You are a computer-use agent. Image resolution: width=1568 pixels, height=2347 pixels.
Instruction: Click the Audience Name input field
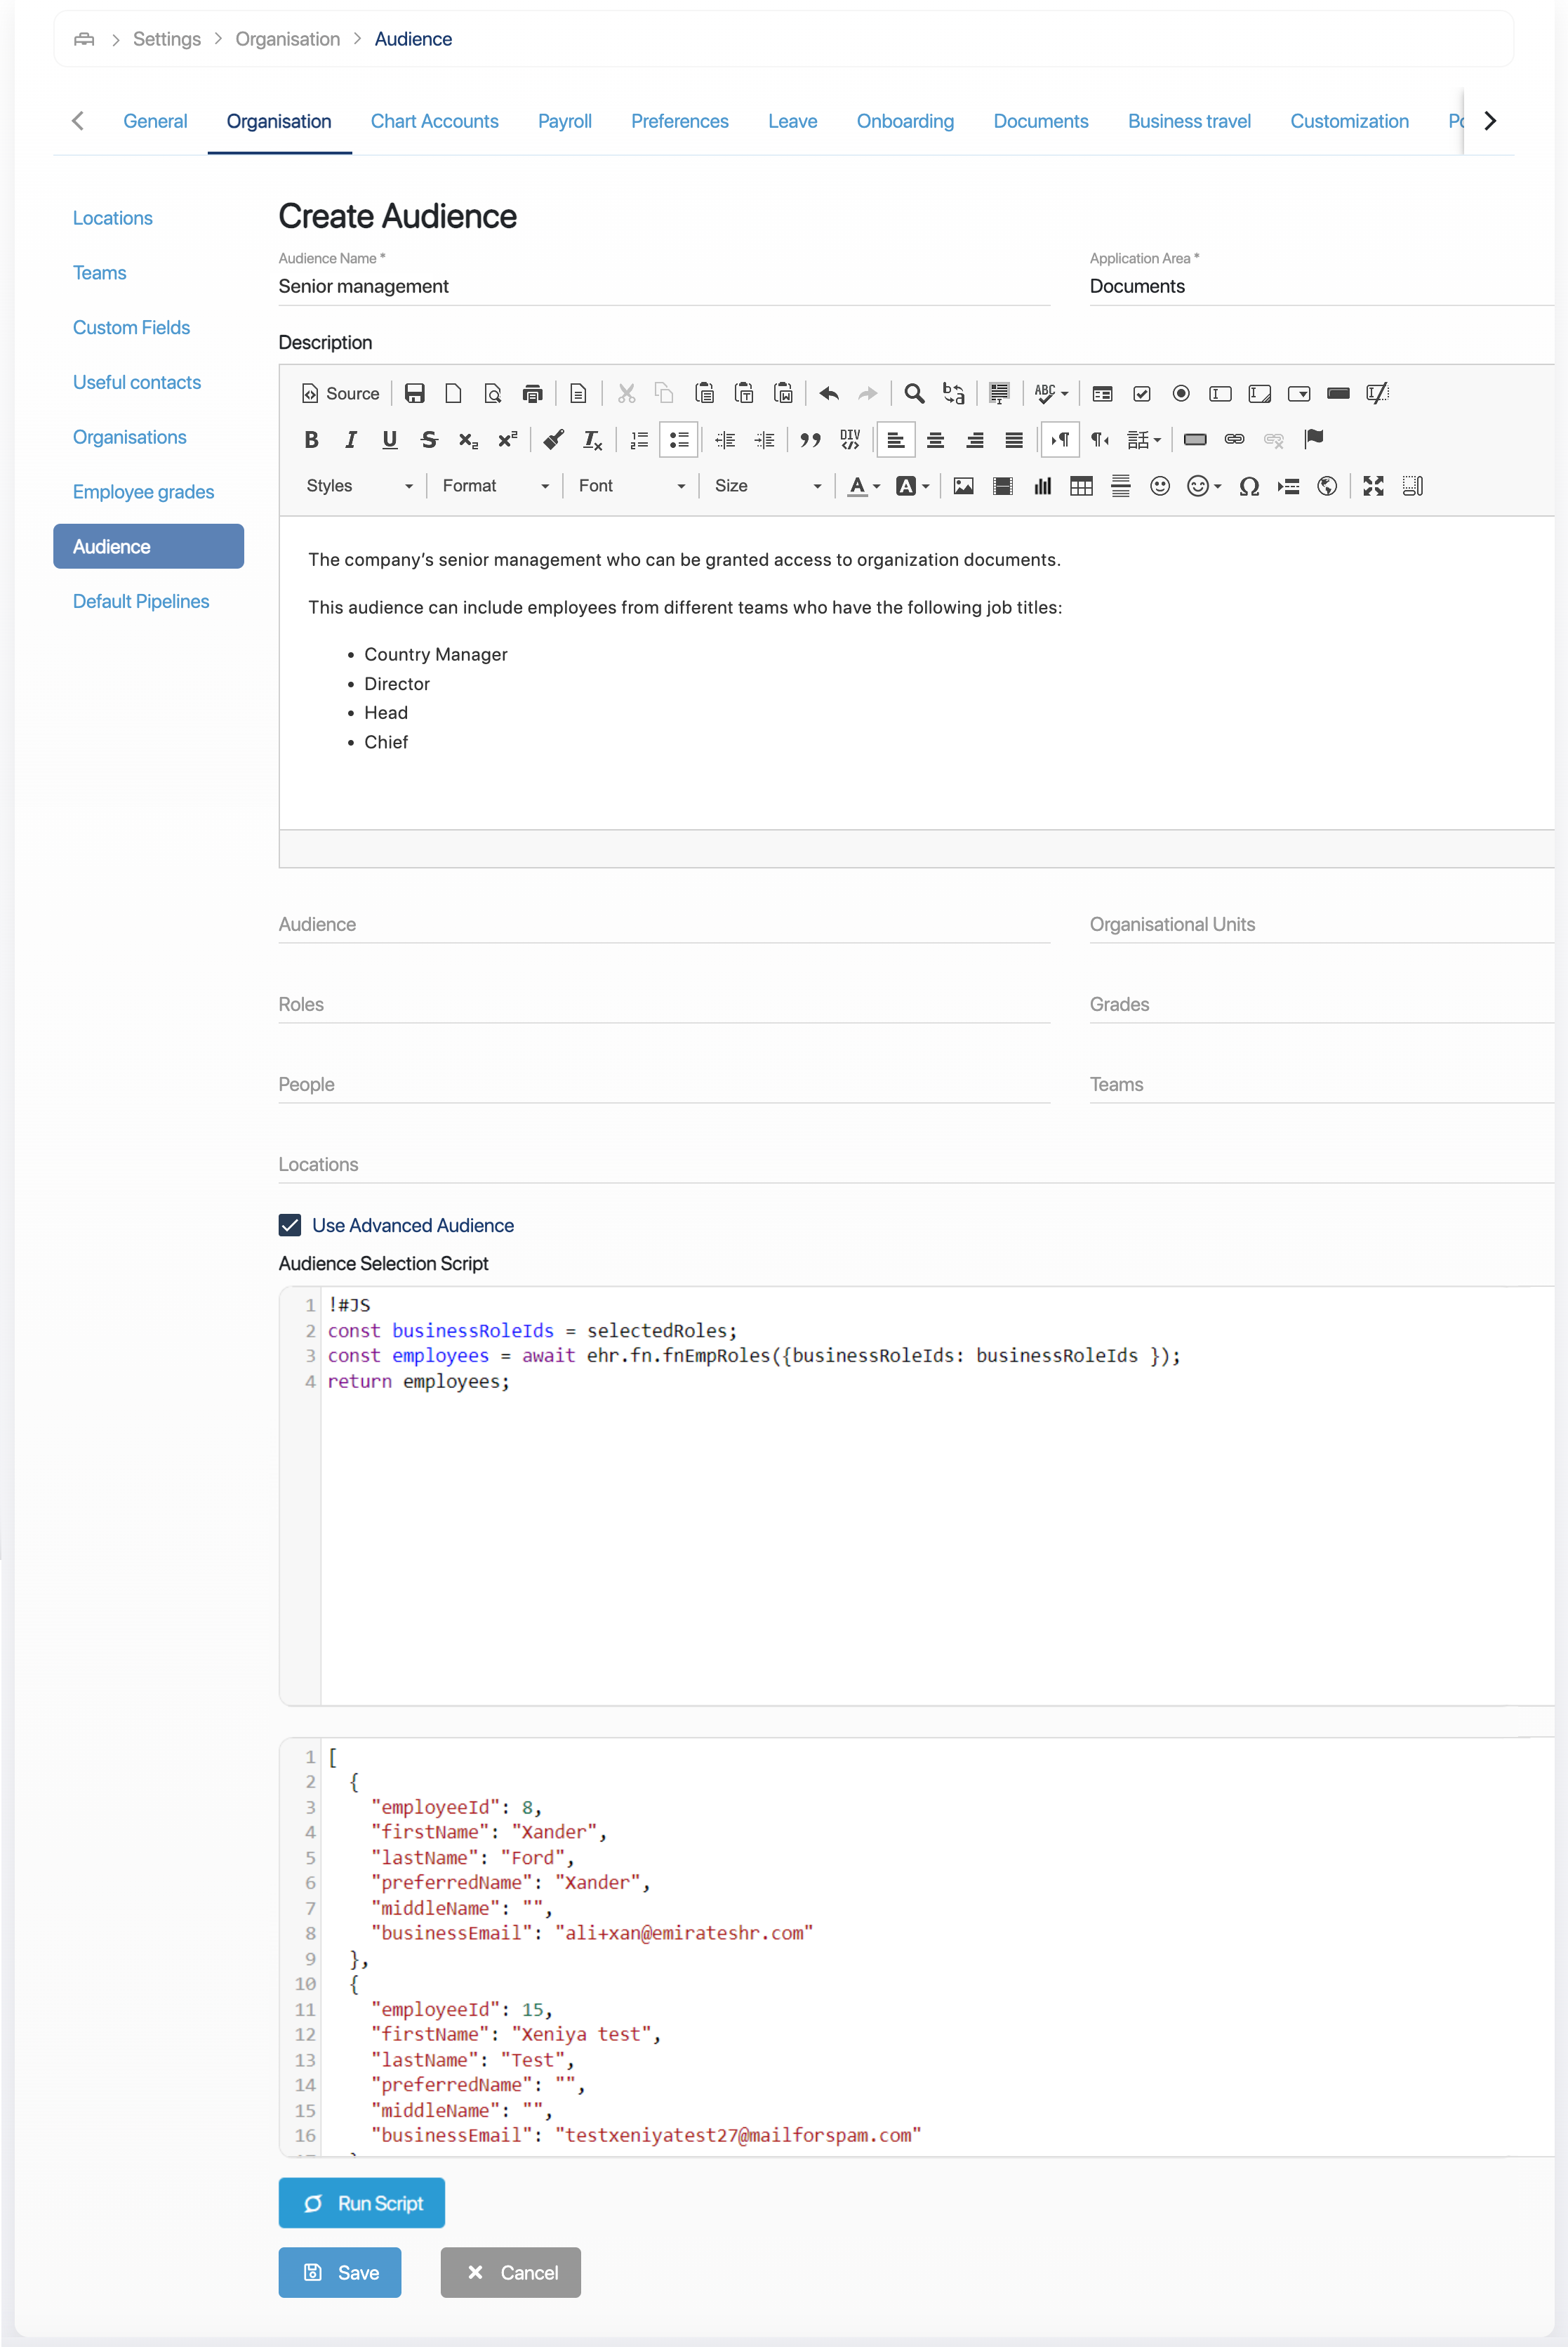664,286
